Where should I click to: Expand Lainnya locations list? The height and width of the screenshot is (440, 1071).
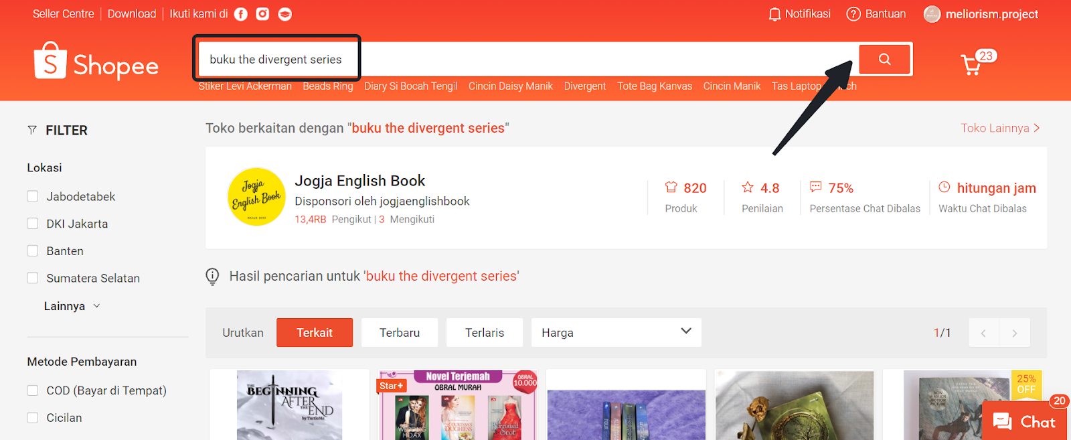[x=72, y=306]
